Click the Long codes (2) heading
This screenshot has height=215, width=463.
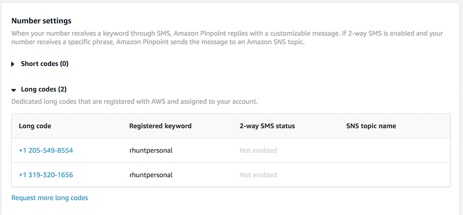[x=43, y=90]
